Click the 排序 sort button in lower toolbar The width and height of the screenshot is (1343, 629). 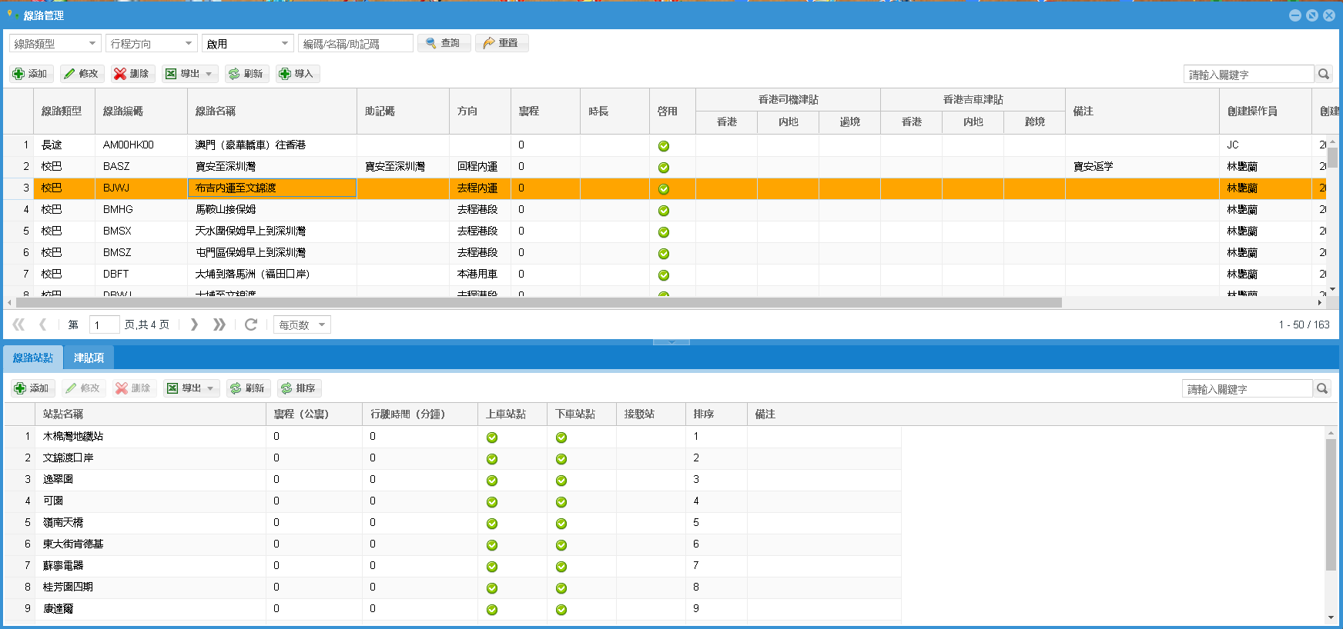(x=298, y=388)
